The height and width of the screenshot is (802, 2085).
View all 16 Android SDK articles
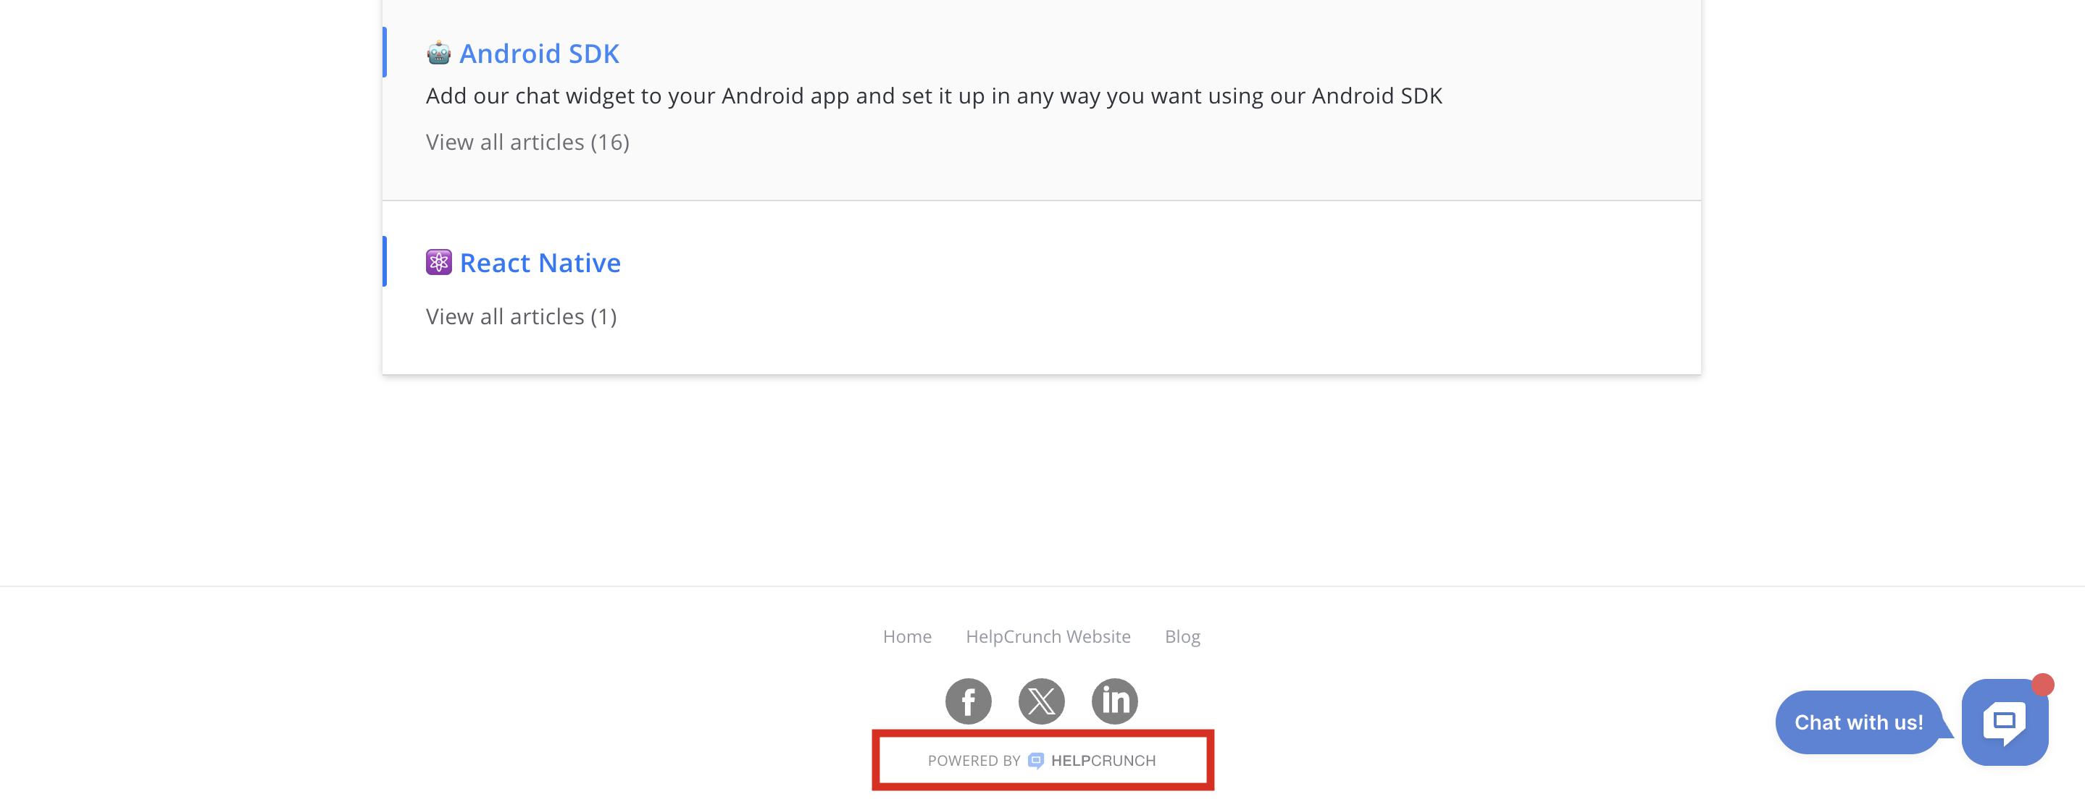527,143
